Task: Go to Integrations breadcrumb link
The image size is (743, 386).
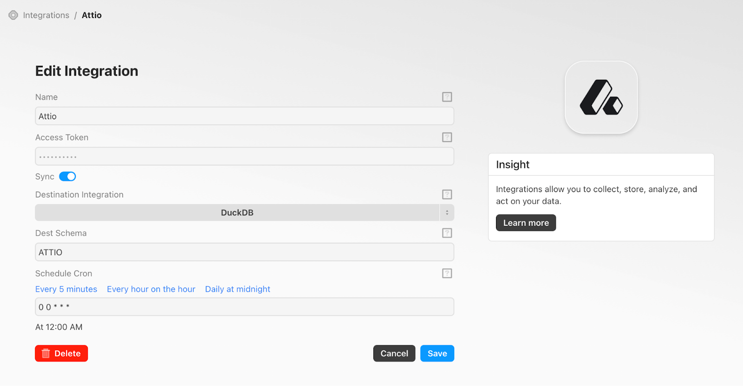Action: (x=46, y=15)
